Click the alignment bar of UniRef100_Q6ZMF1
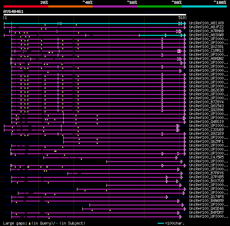This screenshot has height=226, width=230. (124, 142)
